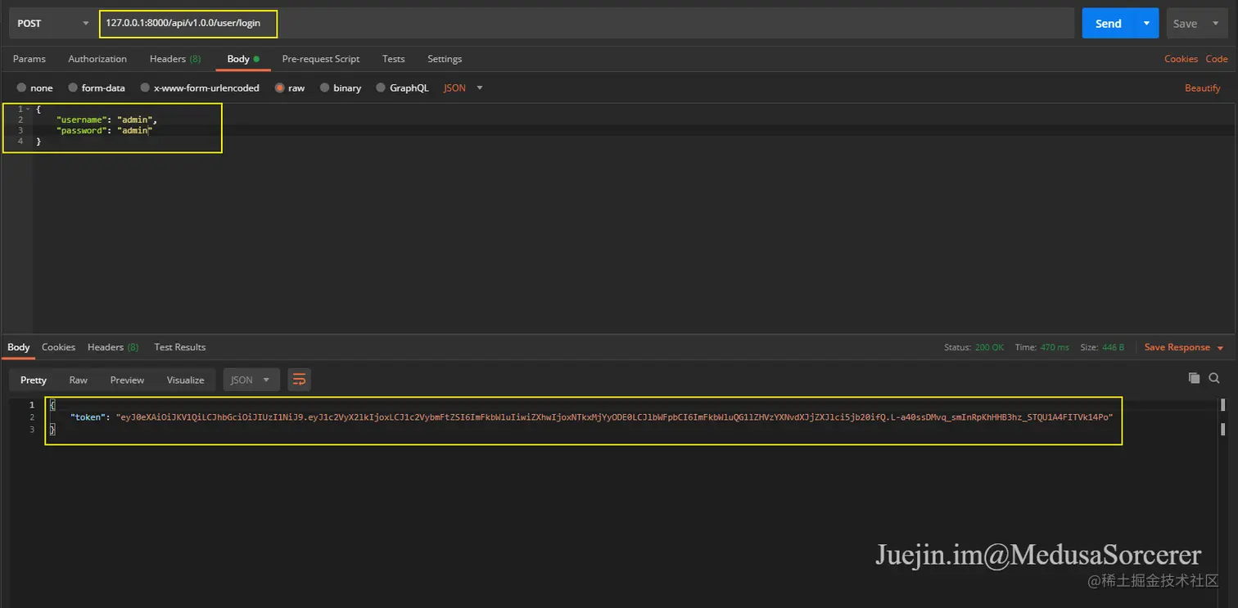Open the POST method dropdown
This screenshot has height=608, width=1238.
pos(53,24)
